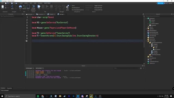Clear the output with the trash icon

(x=141, y=68)
